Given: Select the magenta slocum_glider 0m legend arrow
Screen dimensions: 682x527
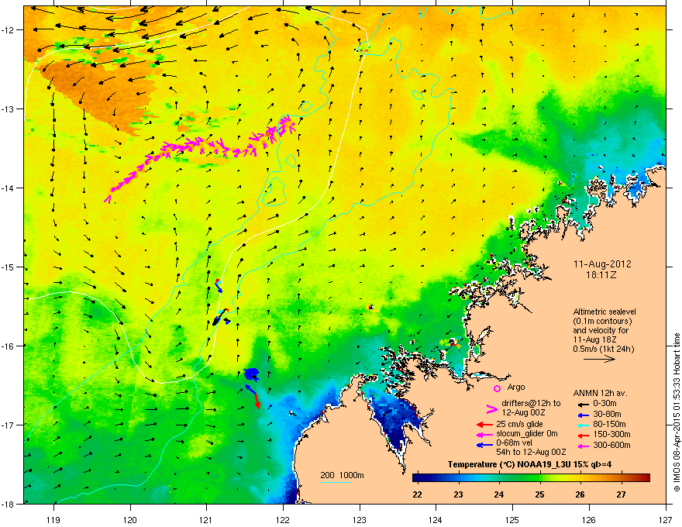Looking at the screenshot, I should pyautogui.click(x=484, y=434).
